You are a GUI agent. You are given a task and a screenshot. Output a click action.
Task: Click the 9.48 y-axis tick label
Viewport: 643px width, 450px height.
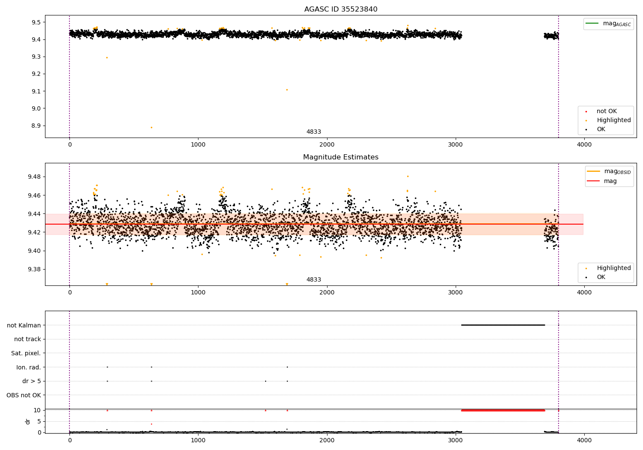(34, 177)
